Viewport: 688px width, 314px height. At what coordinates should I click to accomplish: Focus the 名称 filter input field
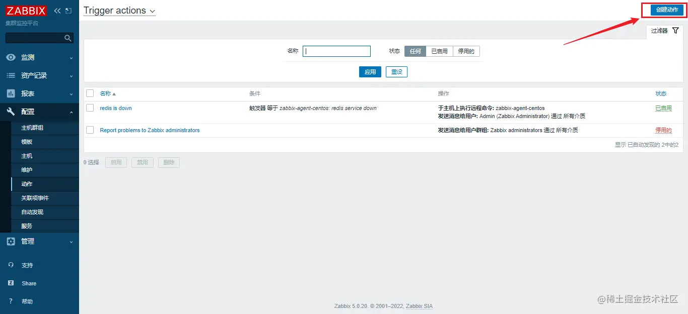(x=336, y=51)
